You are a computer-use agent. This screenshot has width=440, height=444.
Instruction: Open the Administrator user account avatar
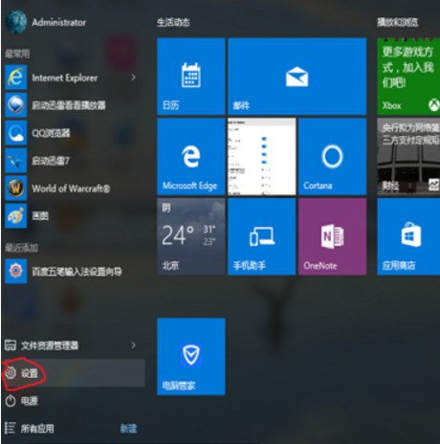pyautogui.click(x=15, y=22)
